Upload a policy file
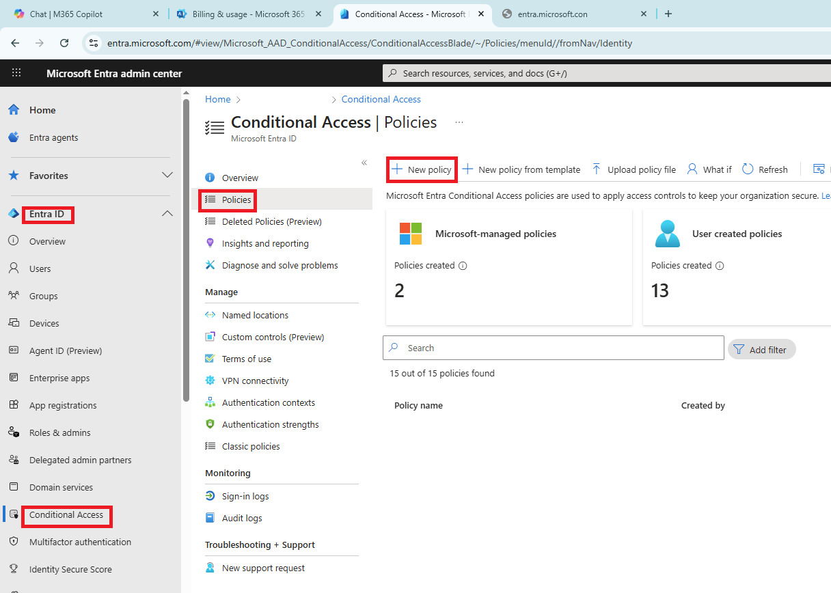831x593 pixels. coord(634,169)
